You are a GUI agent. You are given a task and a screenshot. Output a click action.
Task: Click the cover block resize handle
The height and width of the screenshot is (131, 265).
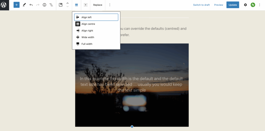[132, 127]
